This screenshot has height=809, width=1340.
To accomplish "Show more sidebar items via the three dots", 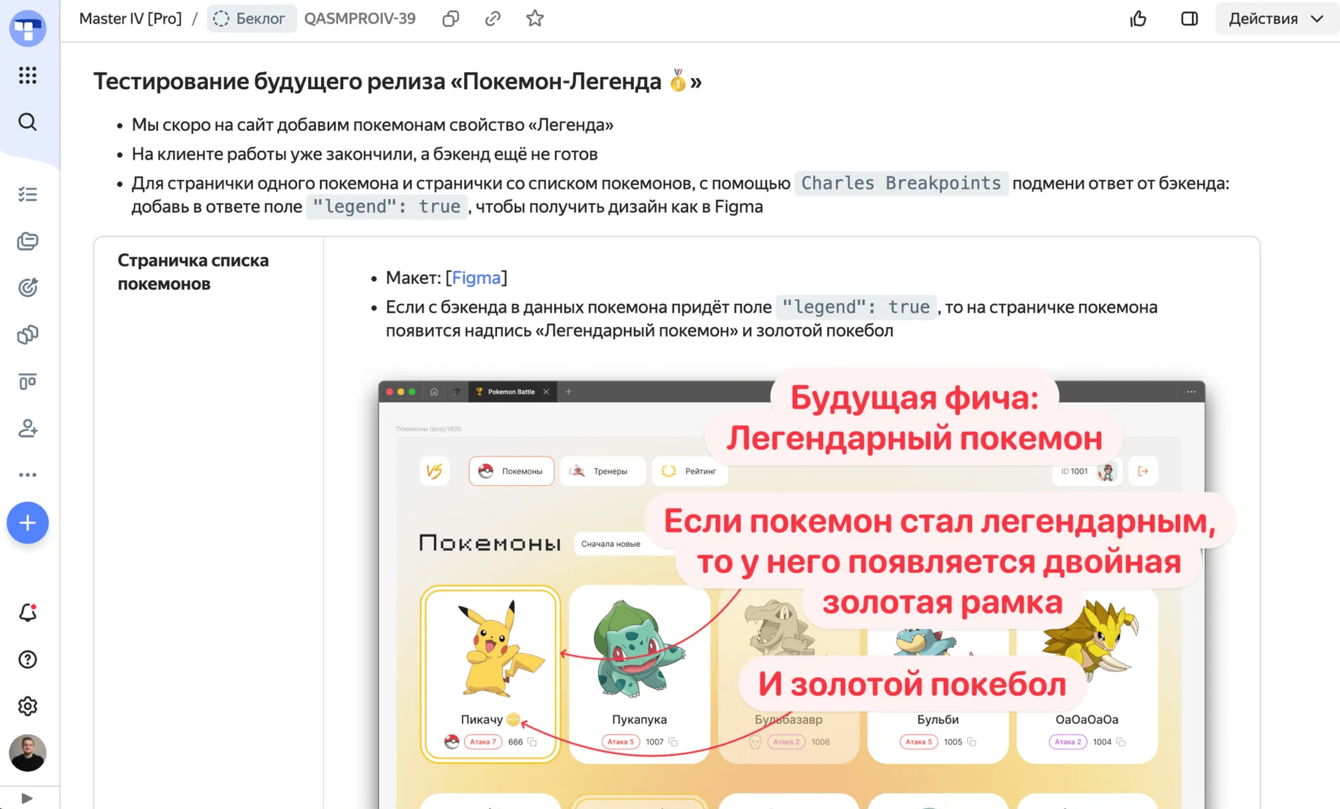I will (27, 475).
